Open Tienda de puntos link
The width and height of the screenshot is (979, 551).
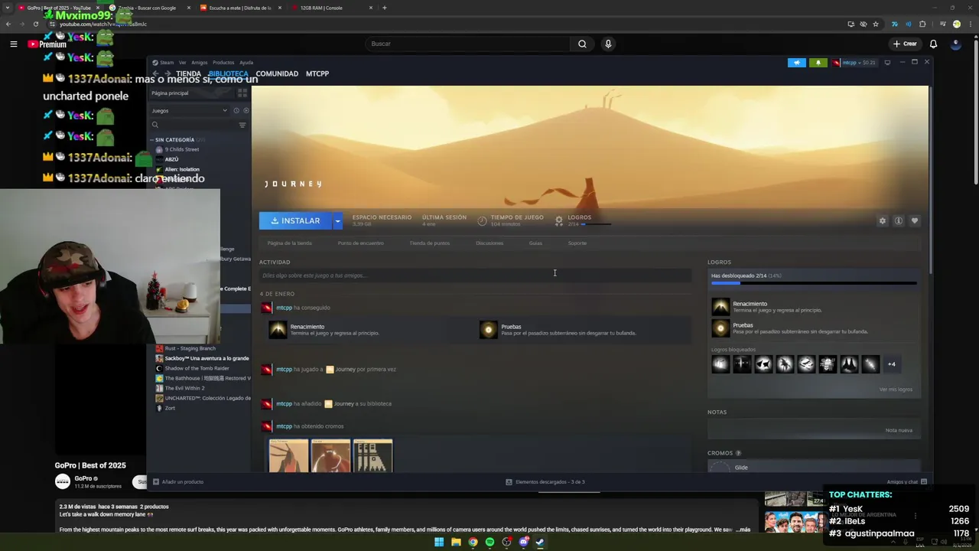click(429, 243)
